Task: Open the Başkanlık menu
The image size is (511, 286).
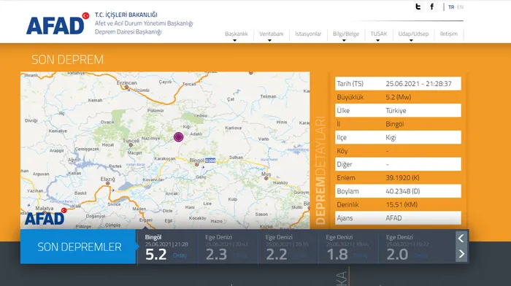Action: pyautogui.click(x=237, y=34)
